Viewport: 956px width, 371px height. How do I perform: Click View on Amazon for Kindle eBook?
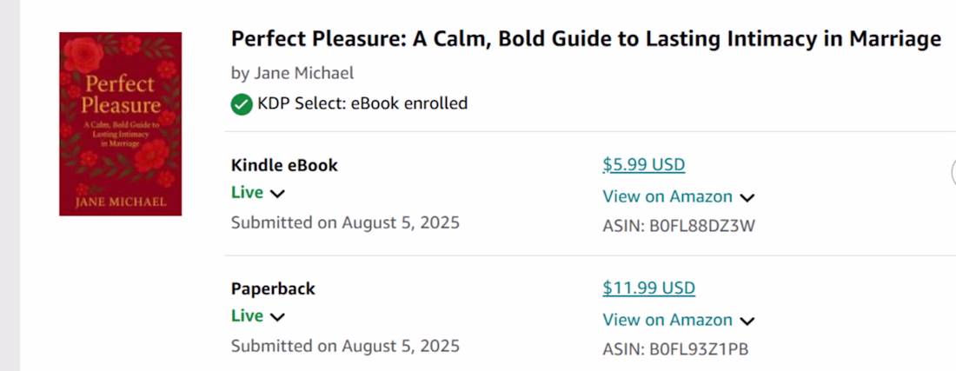click(x=667, y=196)
